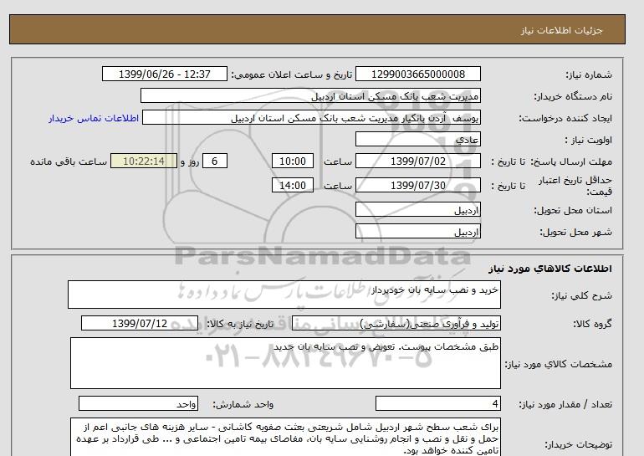Select the price validity time 14:00 field
644x456 pixels.
(293, 185)
